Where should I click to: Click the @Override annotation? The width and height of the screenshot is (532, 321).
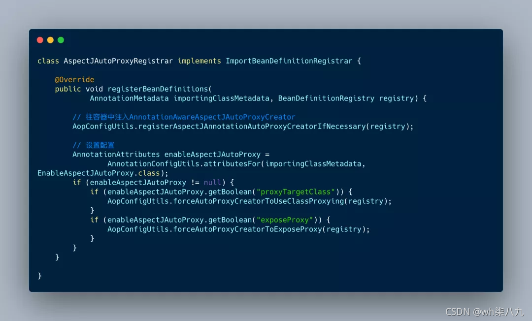pyautogui.click(x=75, y=80)
